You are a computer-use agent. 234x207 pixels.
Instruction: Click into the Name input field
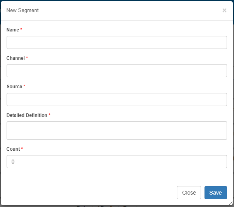click(x=117, y=42)
